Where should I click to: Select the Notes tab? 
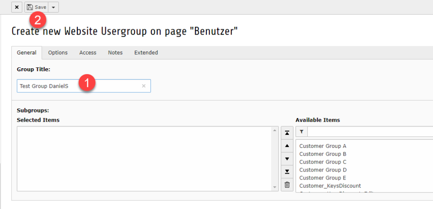[x=115, y=53]
